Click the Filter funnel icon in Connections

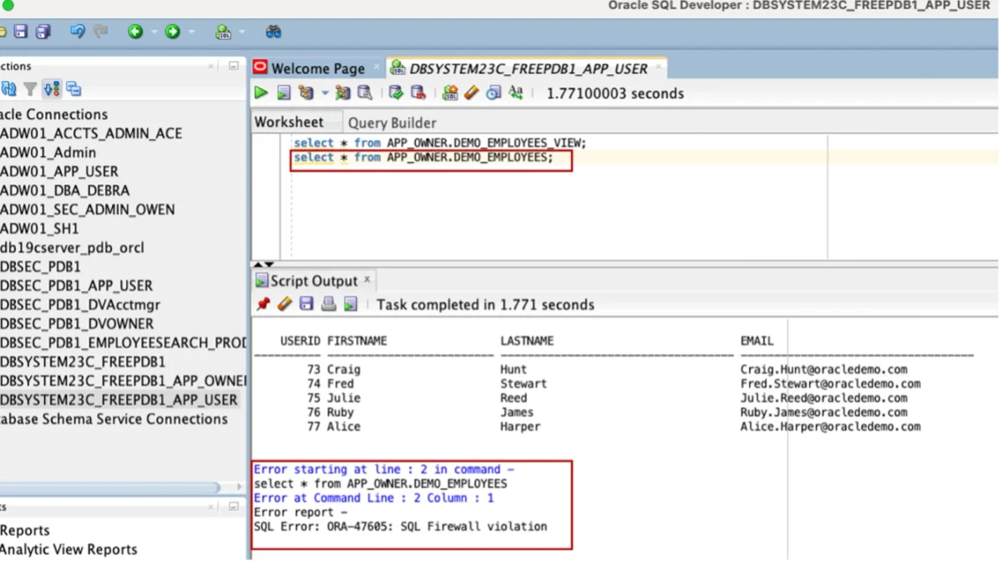pyautogui.click(x=30, y=88)
